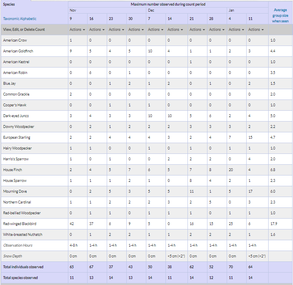This screenshot has height=285, width=293.
Task: Select the 'Total individuals observed' label
Action: point(23,267)
